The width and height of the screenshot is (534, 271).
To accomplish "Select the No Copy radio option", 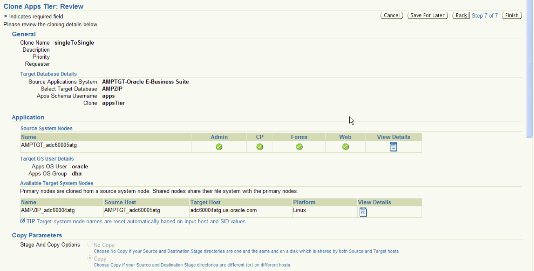I will coord(90,245).
